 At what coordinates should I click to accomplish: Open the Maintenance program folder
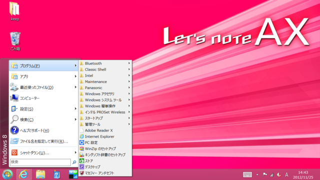(x=105, y=81)
